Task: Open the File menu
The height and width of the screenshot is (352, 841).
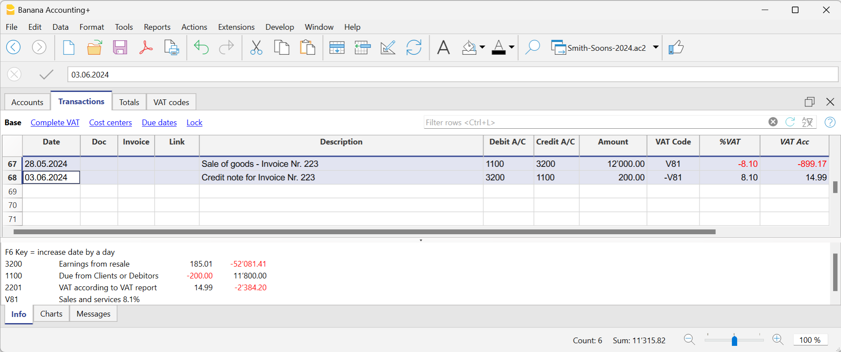Action: click(x=12, y=27)
